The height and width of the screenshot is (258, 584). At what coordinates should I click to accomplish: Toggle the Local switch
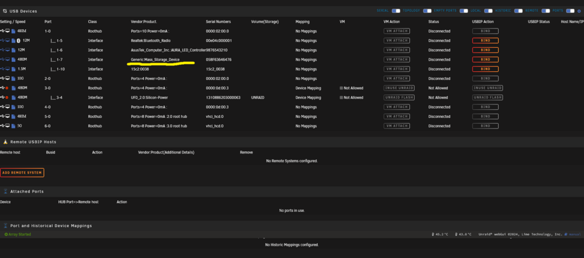(x=488, y=11)
